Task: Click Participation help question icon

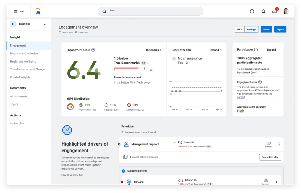Action: 256,50
